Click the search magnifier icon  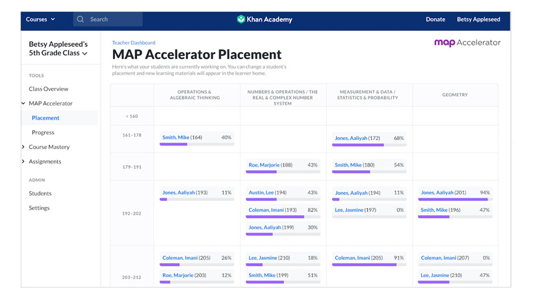(80, 20)
